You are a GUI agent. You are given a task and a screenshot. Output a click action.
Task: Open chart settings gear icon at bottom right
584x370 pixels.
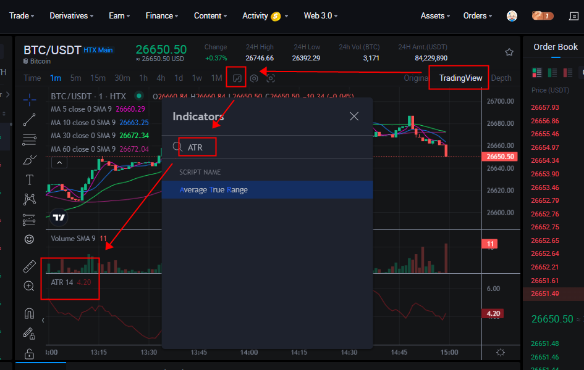point(500,352)
